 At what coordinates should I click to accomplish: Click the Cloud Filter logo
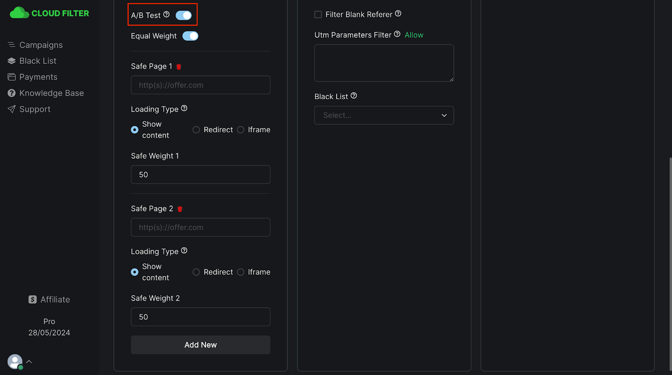point(49,13)
